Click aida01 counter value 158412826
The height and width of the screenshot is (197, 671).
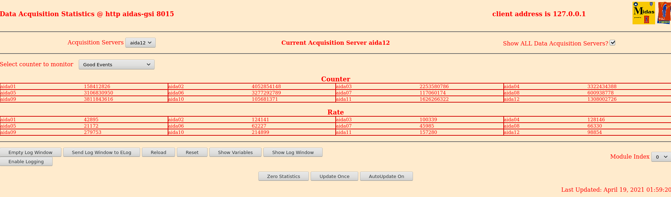97,86
